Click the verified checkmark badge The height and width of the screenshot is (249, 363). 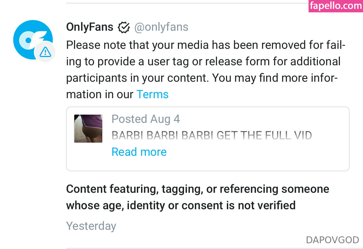[x=124, y=27]
